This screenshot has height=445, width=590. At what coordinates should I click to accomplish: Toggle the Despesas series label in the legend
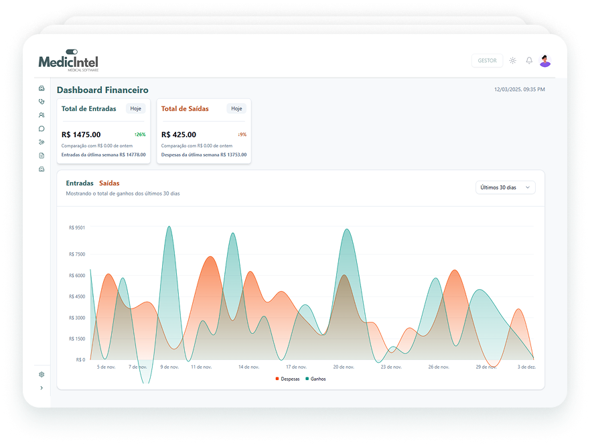[290, 379]
